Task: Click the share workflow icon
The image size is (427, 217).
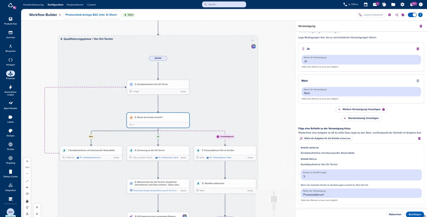Action: coord(397,15)
